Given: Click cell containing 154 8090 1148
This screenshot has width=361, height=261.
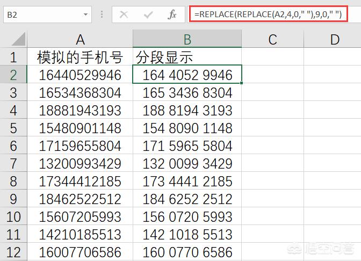Looking at the screenshot, I should coord(187,127).
